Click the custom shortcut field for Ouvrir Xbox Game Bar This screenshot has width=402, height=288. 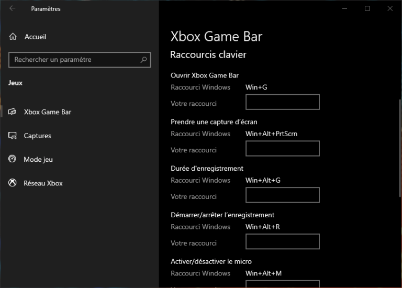pos(282,102)
